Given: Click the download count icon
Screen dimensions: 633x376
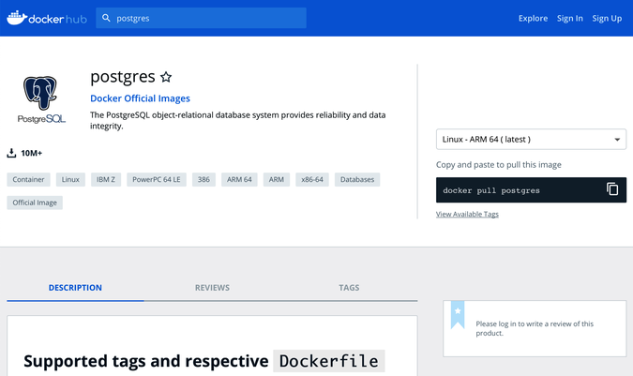Looking at the screenshot, I should (x=11, y=153).
